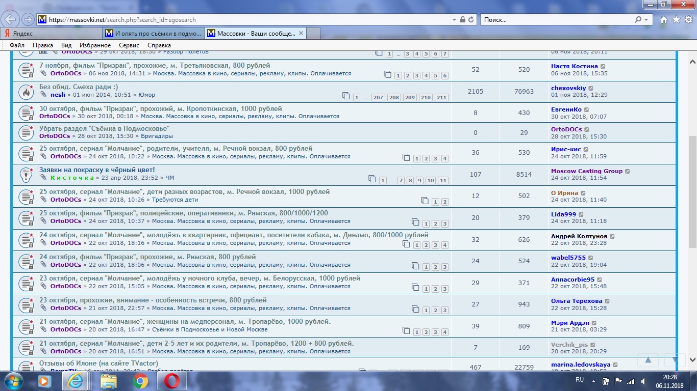Click the browser Back arrow button
The width and height of the screenshot is (697, 391).
tap(11, 19)
